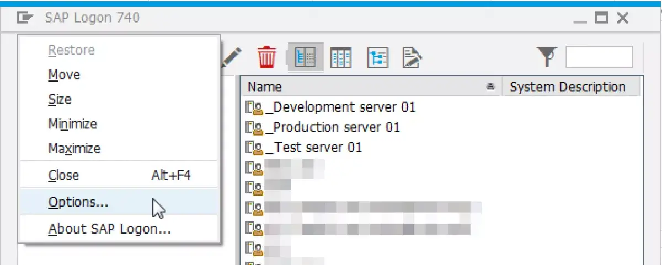The image size is (662, 265).
Task: Select _Test server 01 entry
Action: pos(314,147)
